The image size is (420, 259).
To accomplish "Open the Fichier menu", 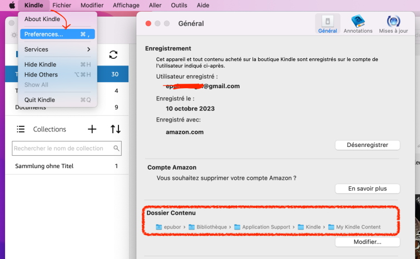I will pos(62,6).
